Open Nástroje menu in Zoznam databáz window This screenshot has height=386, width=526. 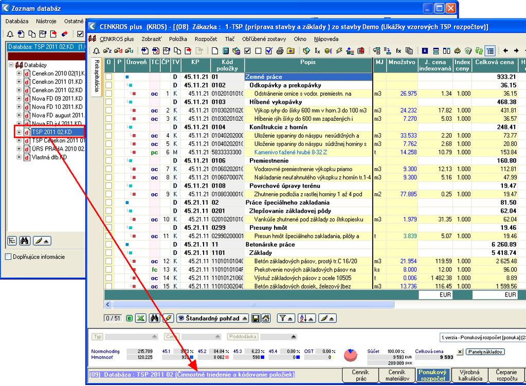[x=46, y=21]
